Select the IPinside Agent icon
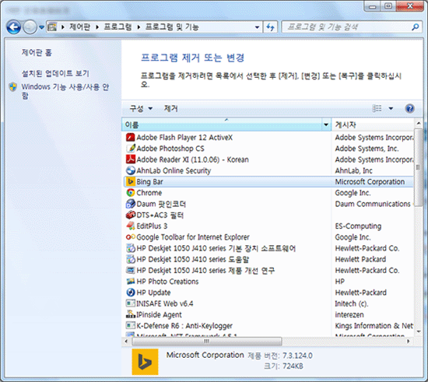Viewport: 428px width, 382px height. tap(131, 314)
